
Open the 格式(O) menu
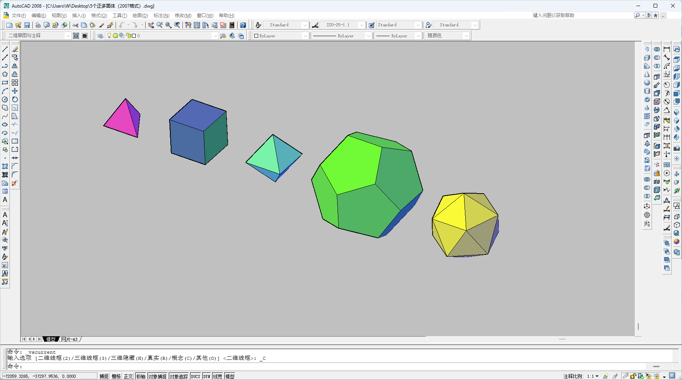99,16
